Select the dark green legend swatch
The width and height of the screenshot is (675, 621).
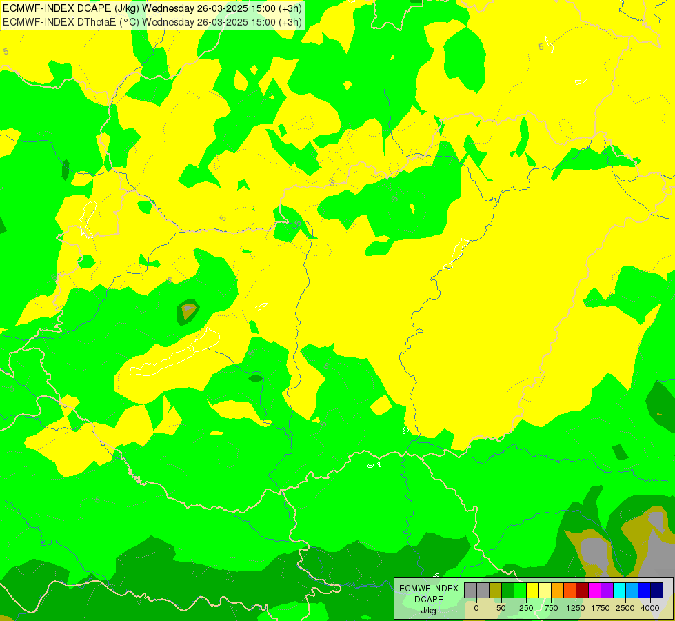pos(508,590)
